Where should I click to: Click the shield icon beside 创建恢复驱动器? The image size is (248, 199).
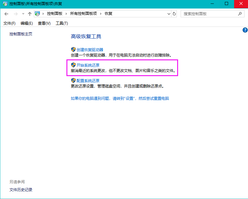[x=73, y=50]
